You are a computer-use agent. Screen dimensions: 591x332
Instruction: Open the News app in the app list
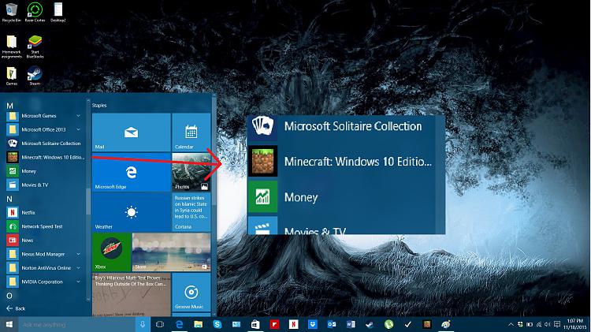tap(44, 241)
